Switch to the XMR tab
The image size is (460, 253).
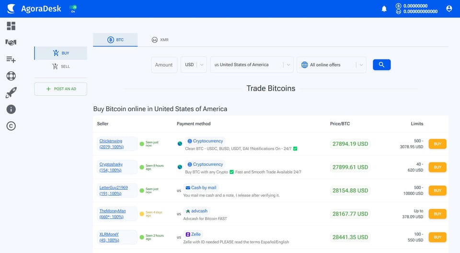coord(160,40)
